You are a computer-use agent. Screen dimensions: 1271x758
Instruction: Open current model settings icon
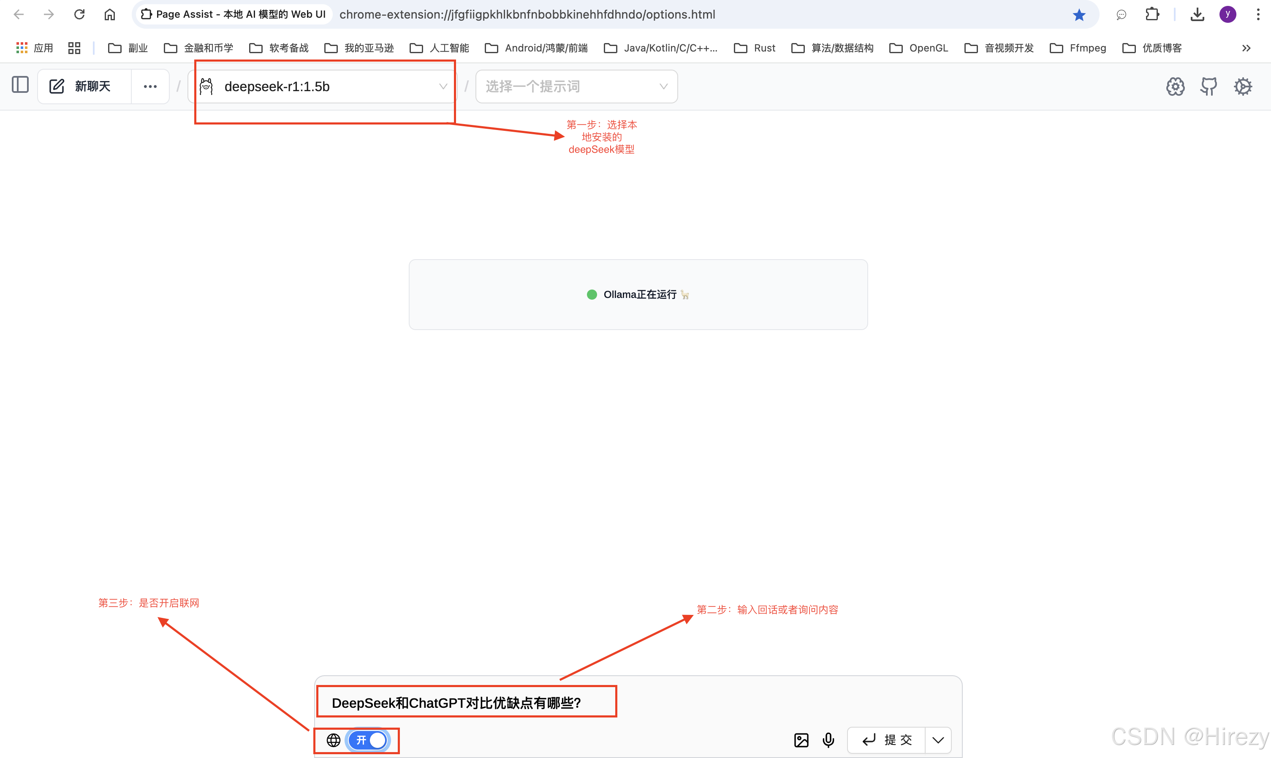pos(1175,87)
